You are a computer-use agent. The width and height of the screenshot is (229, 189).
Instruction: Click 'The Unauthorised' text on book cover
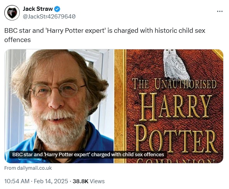click(x=174, y=84)
